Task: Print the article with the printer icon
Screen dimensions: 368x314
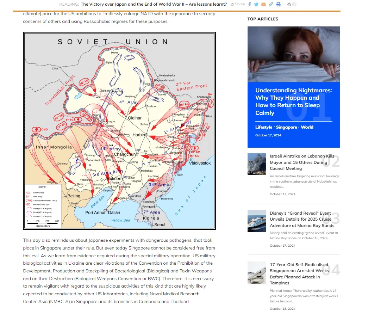Action: coord(278,4)
